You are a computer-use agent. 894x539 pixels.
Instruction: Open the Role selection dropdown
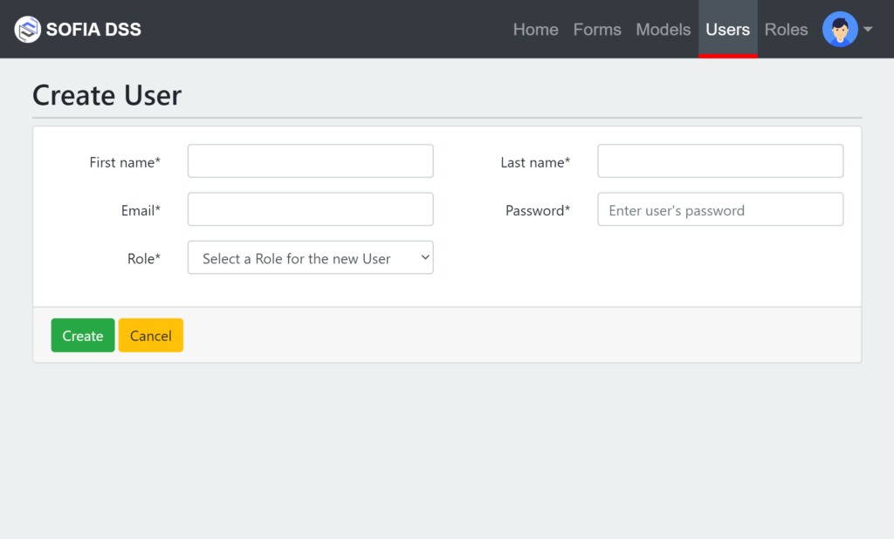pyautogui.click(x=310, y=257)
